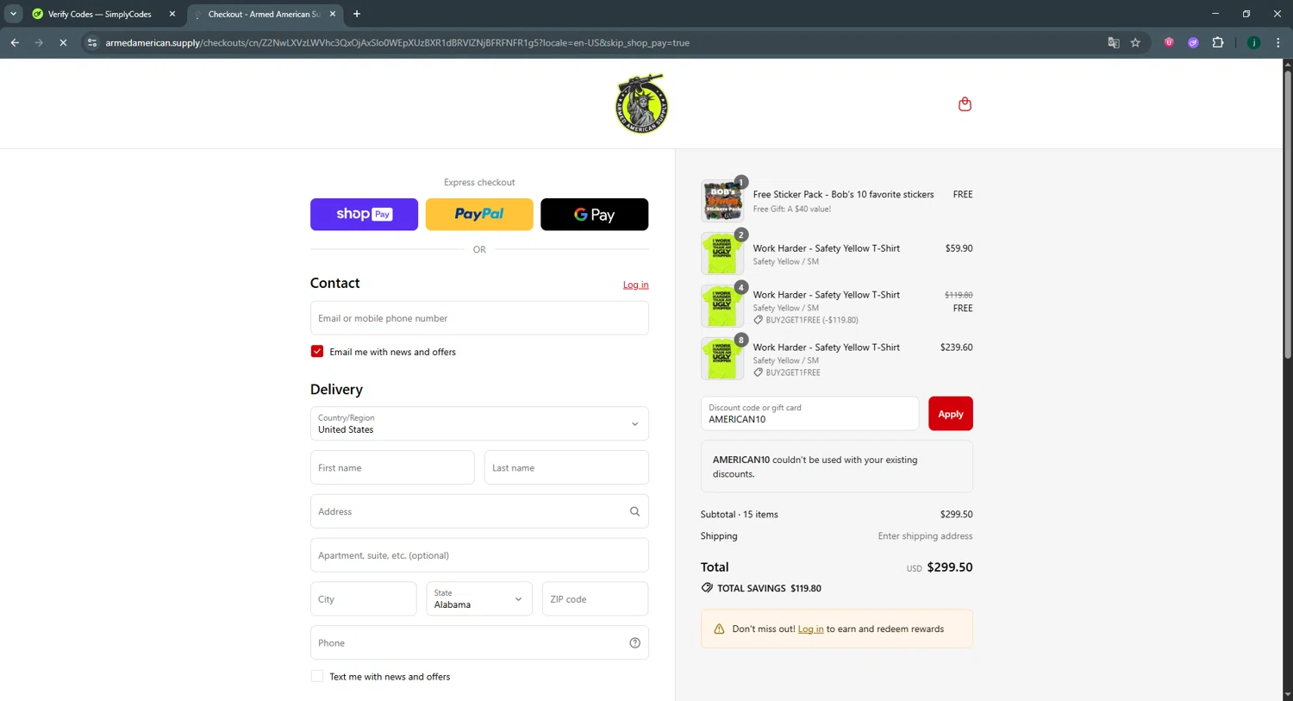Click the TOTAL SAVINGS $119.80 text
The width and height of the screenshot is (1293, 701).
point(769,588)
